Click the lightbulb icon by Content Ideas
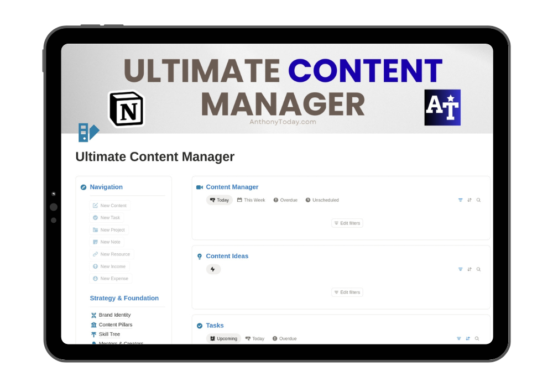Viewport: 553px width, 387px height. click(x=200, y=256)
